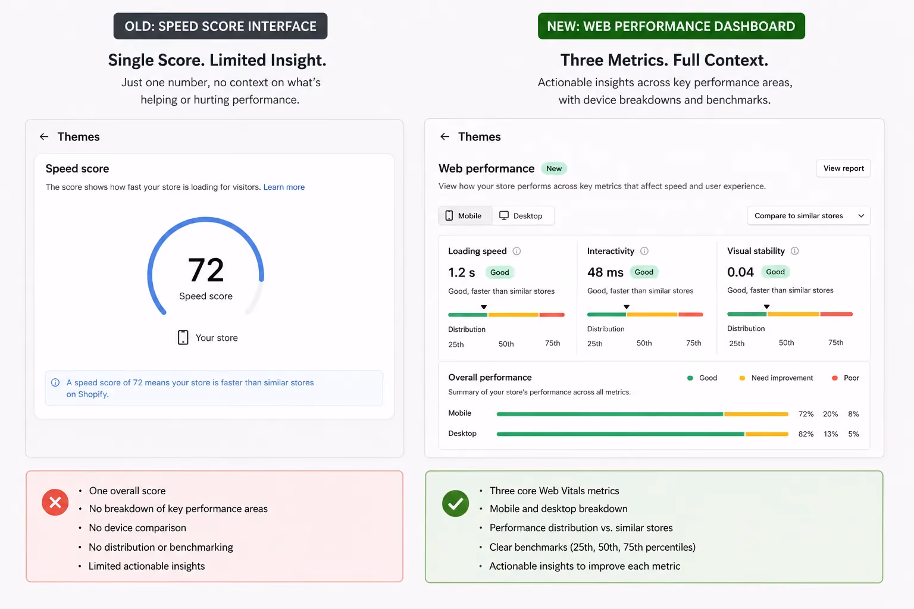Image resolution: width=914 pixels, height=609 pixels.
Task: Click back arrow in new Themes dashboard
Action: tap(445, 137)
